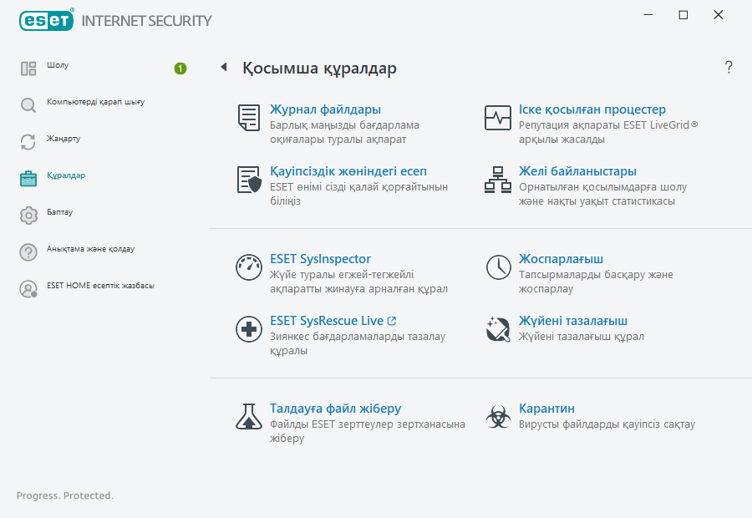Click the Тапсырмаларды басқару және жоспарлау text
The height and width of the screenshot is (518, 752).
pos(596,282)
